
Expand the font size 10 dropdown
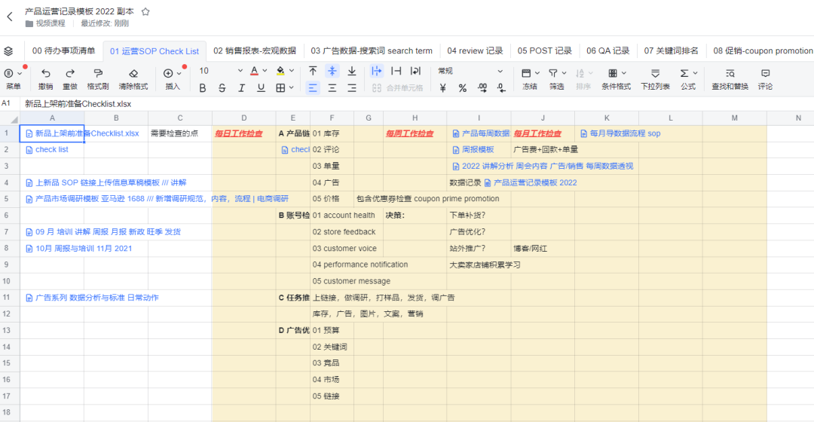(x=240, y=71)
